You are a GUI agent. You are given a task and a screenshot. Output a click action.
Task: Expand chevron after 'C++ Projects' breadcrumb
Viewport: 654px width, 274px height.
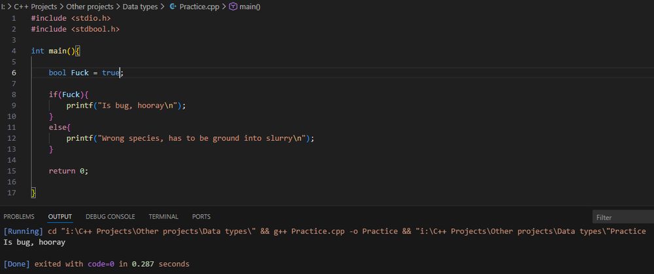[61, 7]
